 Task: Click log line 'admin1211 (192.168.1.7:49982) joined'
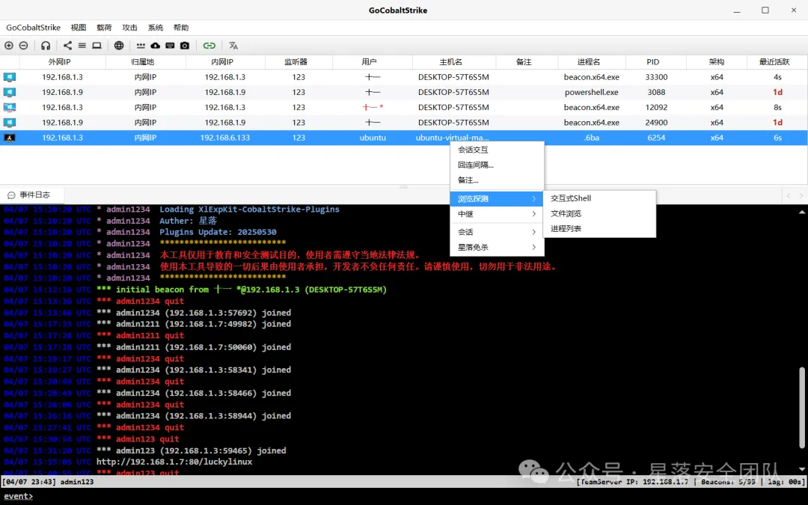194,324
